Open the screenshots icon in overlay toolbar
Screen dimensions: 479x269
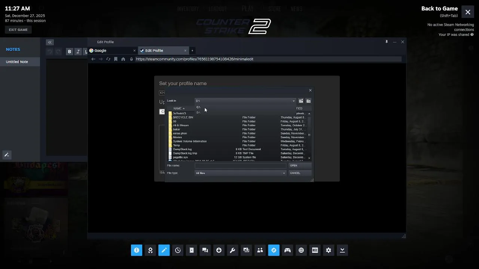click(246, 250)
